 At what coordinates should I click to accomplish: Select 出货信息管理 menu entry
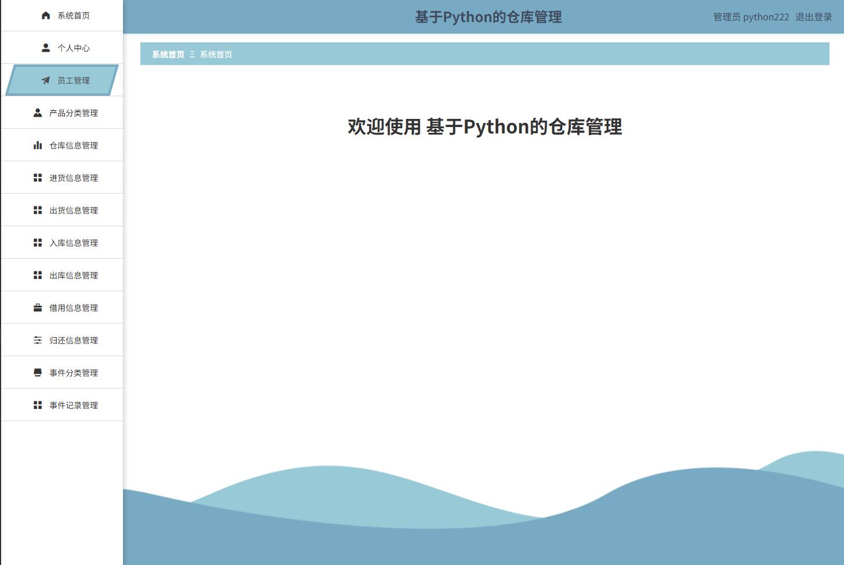click(62, 210)
